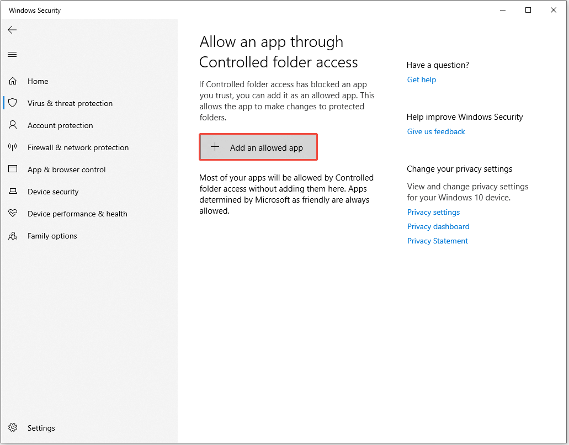Click the Home house icon in sidebar

click(12, 81)
